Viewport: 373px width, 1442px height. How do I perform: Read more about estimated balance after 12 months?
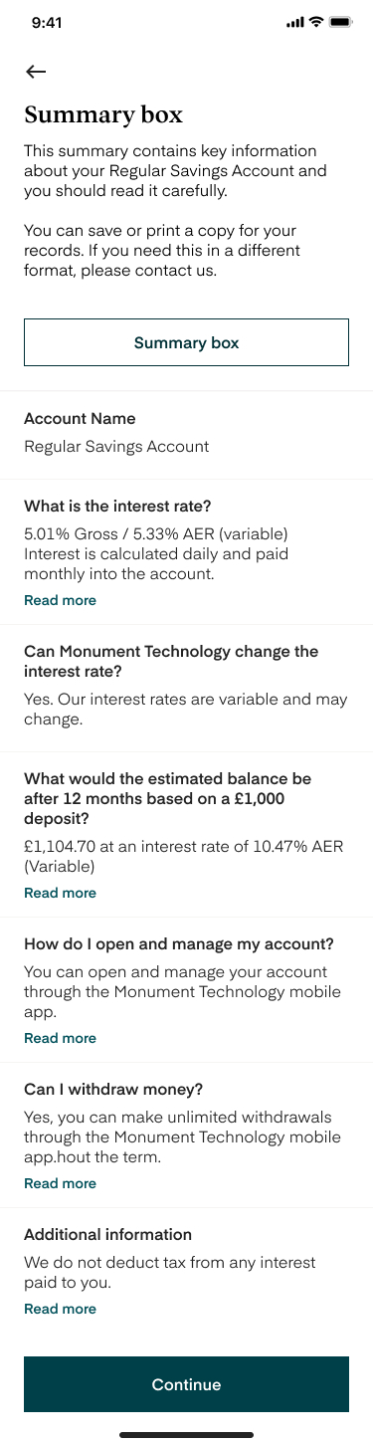click(x=60, y=893)
